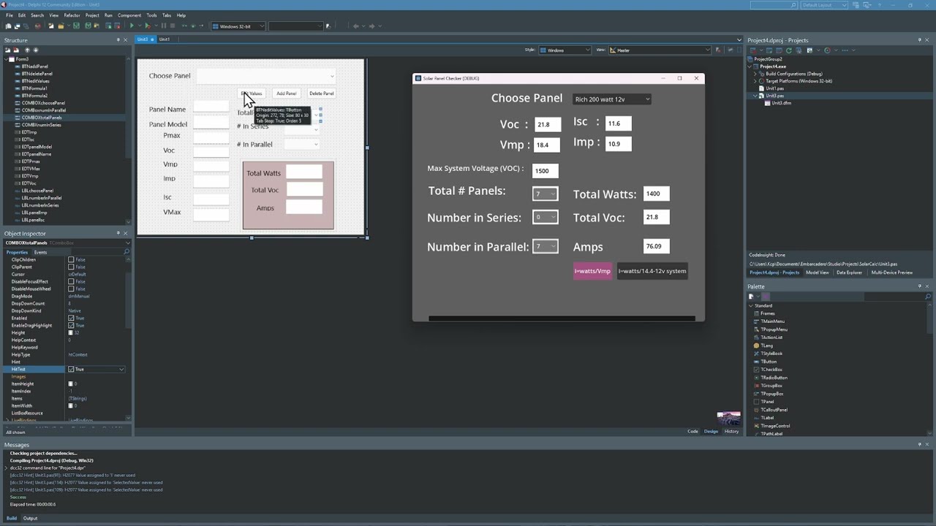Click the Open file folder toolbar icon
Image resolution: width=936 pixels, height=526 pixels.
click(x=61, y=26)
